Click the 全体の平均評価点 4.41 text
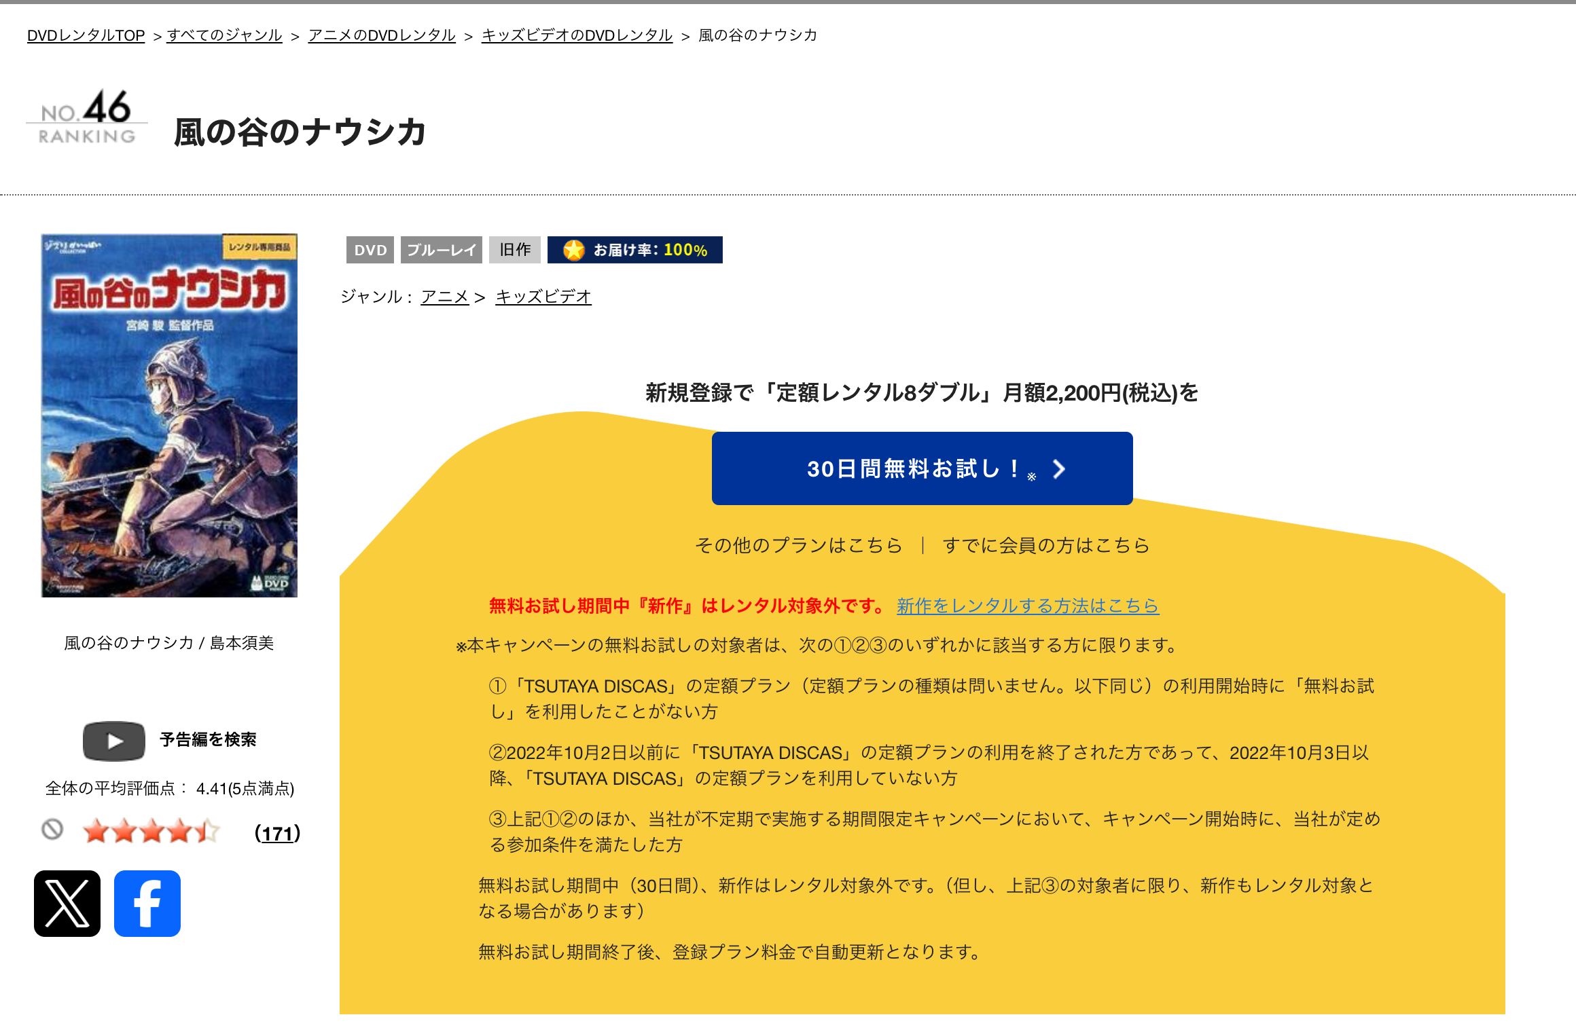The width and height of the screenshot is (1576, 1036). point(170,788)
